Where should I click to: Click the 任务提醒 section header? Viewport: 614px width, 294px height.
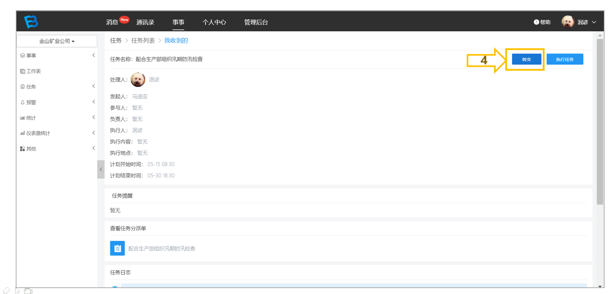coord(122,196)
